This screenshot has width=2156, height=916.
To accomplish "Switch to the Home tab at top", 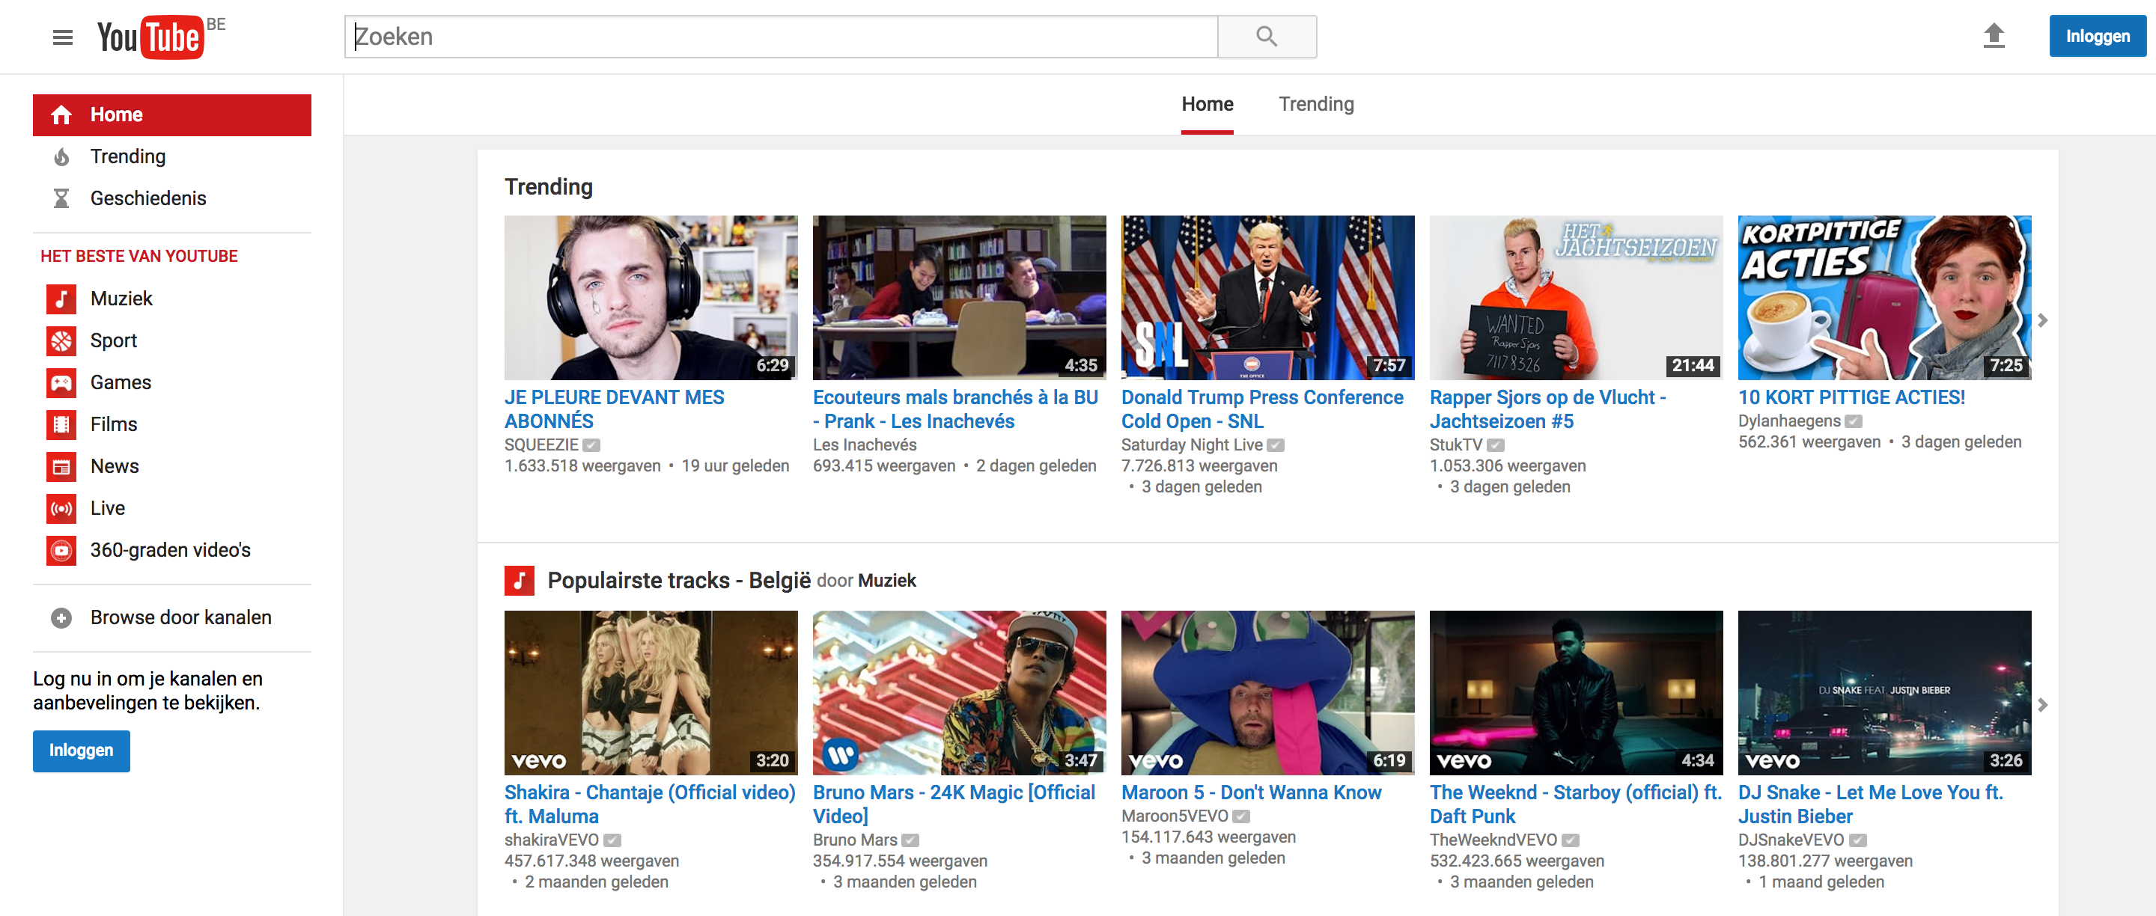I will pyautogui.click(x=1207, y=105).
